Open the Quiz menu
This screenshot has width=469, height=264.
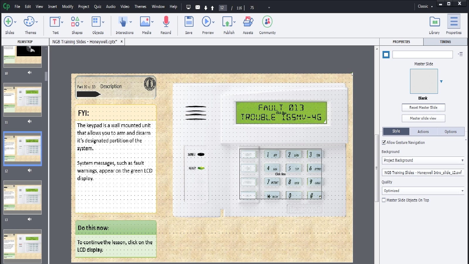coord(98,6)
